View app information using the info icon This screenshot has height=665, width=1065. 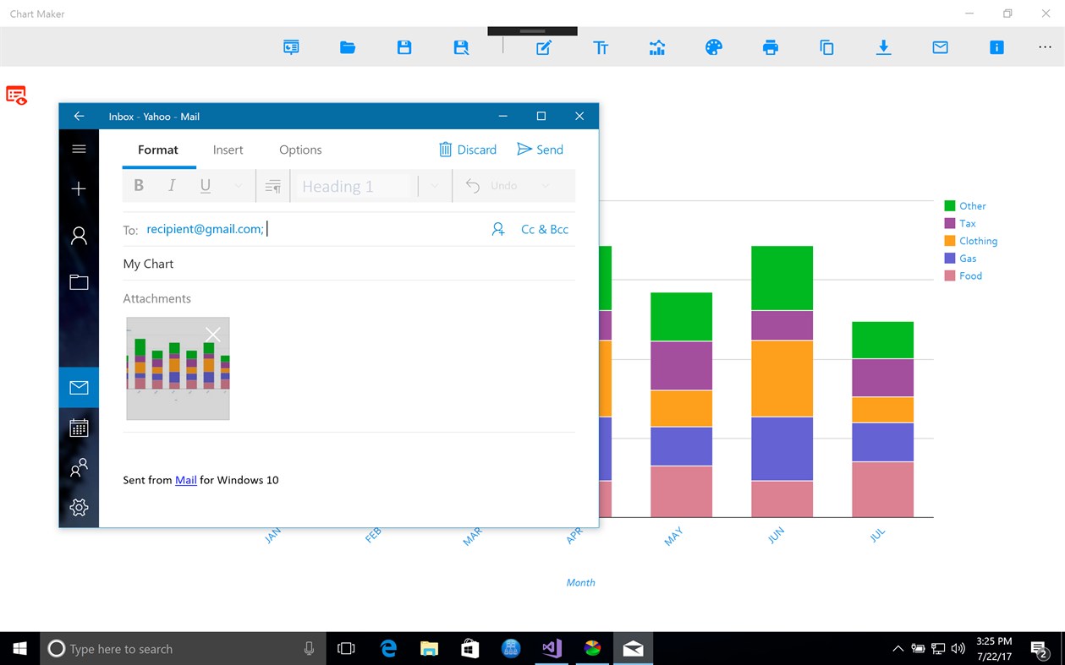(x=996, y=47)
